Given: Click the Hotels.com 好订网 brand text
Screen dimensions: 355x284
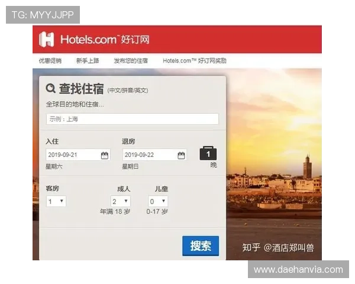Looking at the screenshot, I should tap(105, 40).
